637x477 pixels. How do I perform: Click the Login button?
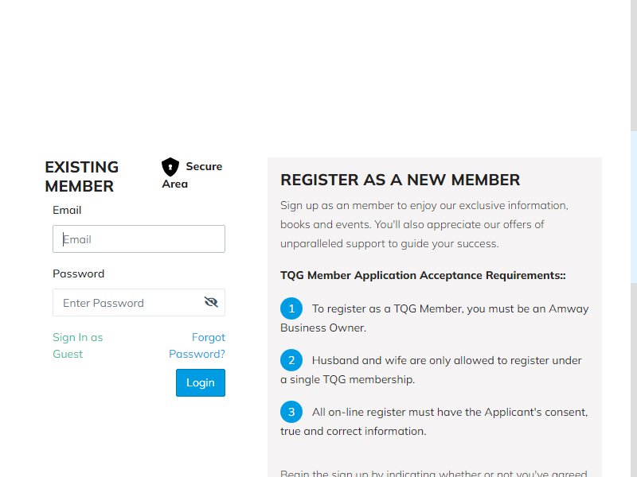coord(201,382)
